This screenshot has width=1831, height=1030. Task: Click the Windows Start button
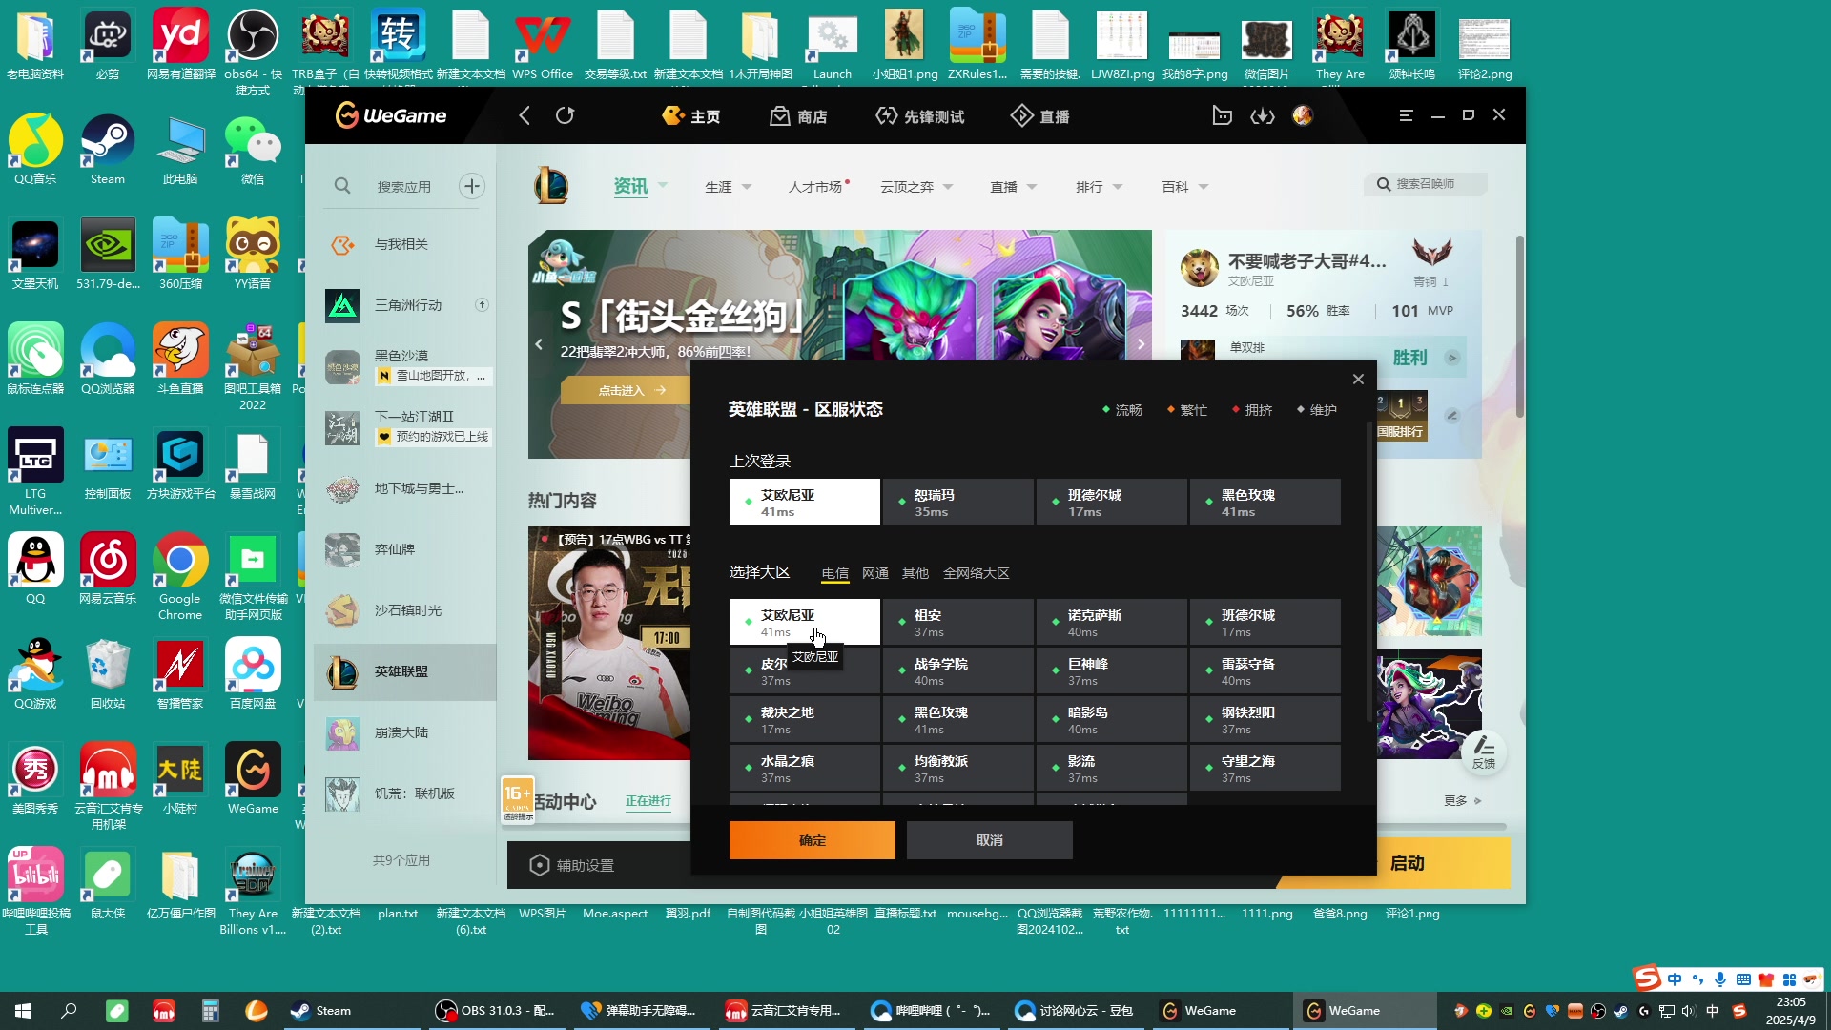[x=23, y=1010]
